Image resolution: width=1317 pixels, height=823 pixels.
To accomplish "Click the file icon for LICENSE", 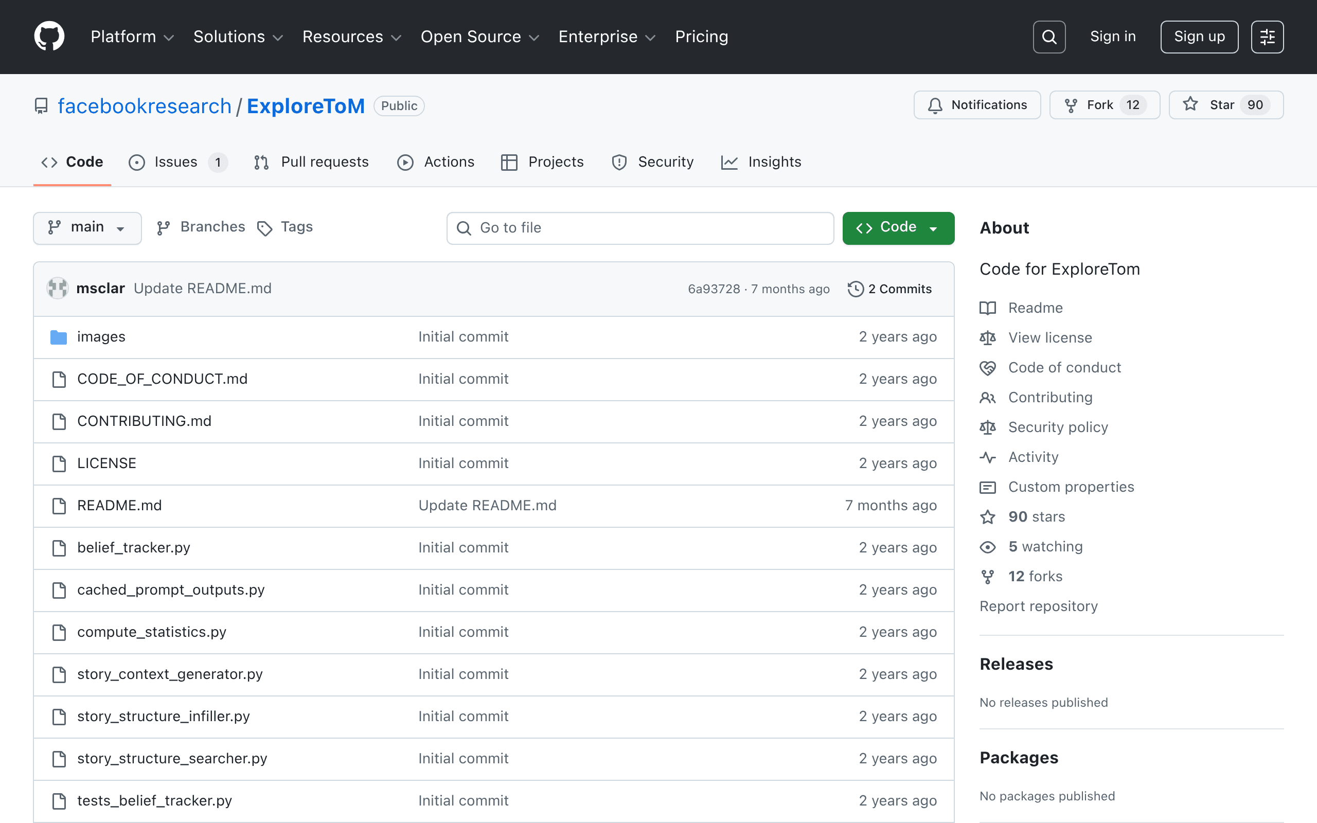I will click(59, 464).
